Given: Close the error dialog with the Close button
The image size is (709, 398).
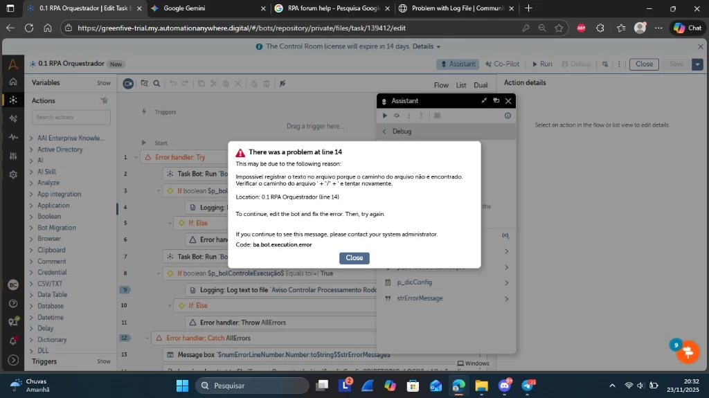Looking at the screenshot, I should (x=354, y=257).
